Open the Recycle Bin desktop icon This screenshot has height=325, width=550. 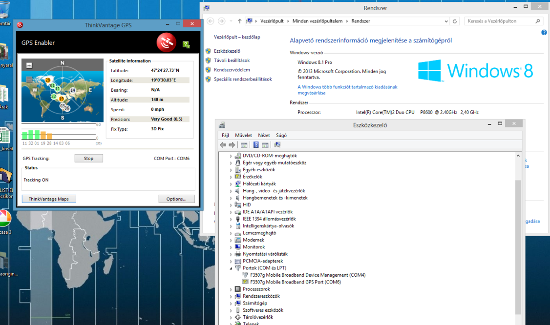pos(4,9)
